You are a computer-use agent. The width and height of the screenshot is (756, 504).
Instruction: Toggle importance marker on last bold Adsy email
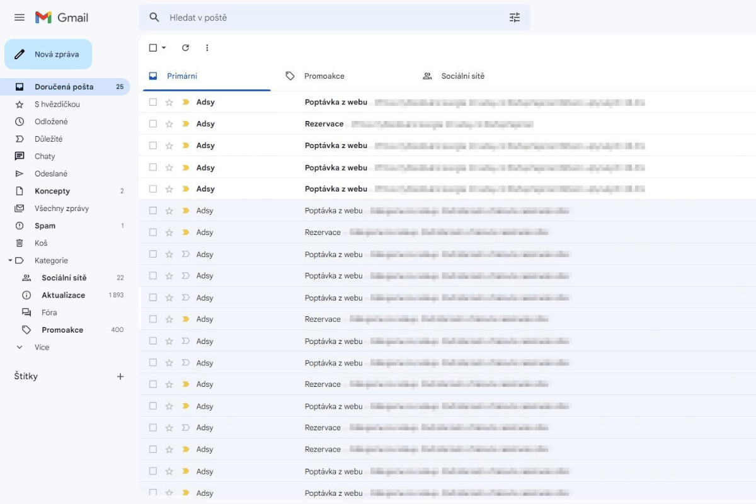click(x=185, y=189)
